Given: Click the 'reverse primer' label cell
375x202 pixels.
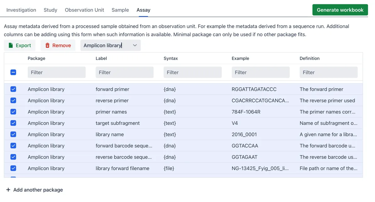Looking at the screenshot, I should [x=112, y=101].
